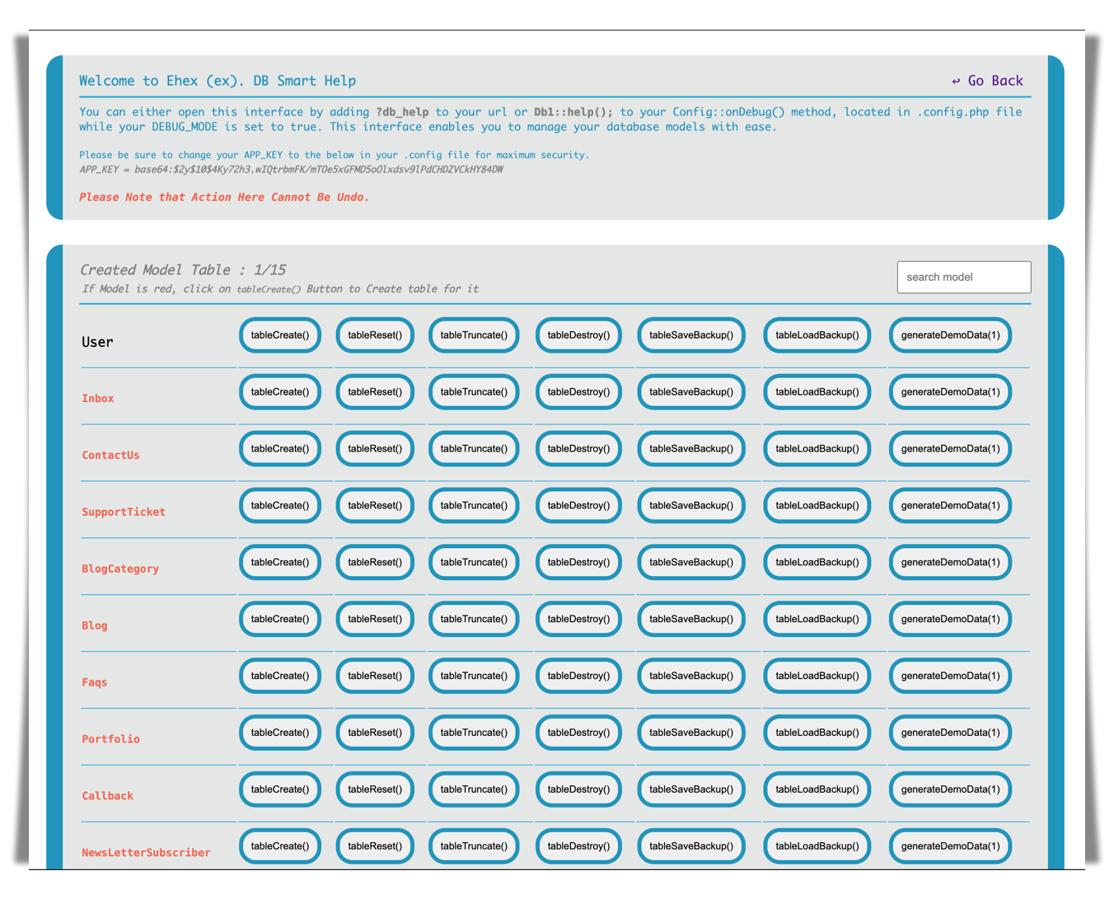This screenshot has width=1114, height=899.
Task: Click generateDemoData(1) for ContactUs
Action: click(950, 449)
